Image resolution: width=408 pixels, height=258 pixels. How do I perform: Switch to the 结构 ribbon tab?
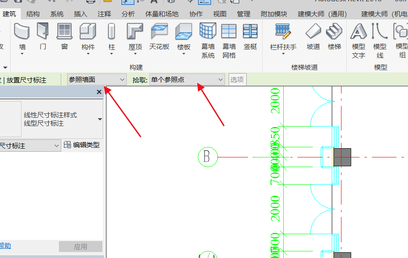[x=33, y=14]
